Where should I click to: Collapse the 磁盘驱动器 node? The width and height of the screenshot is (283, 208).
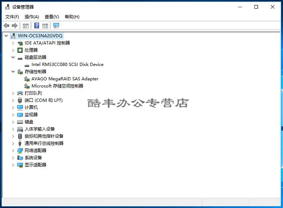click(13, 57)
